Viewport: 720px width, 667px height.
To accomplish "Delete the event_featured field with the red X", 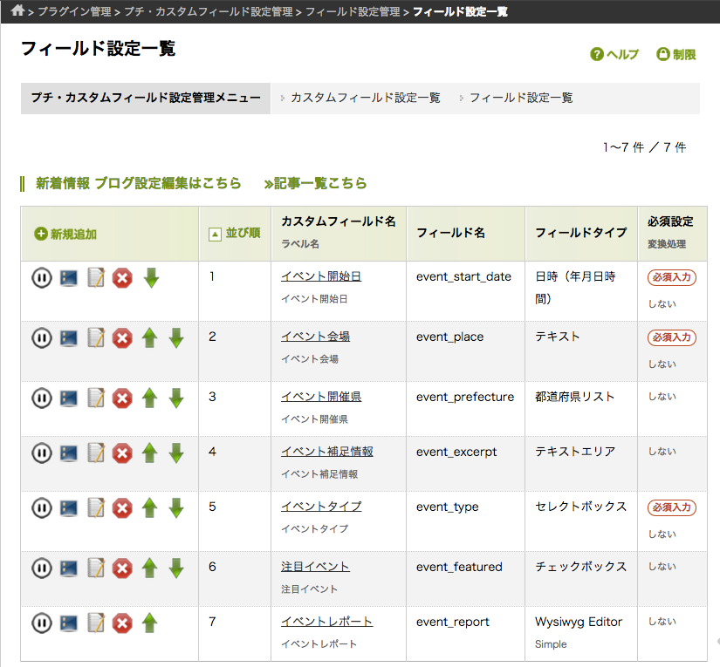I will click(x=123, y=568).
